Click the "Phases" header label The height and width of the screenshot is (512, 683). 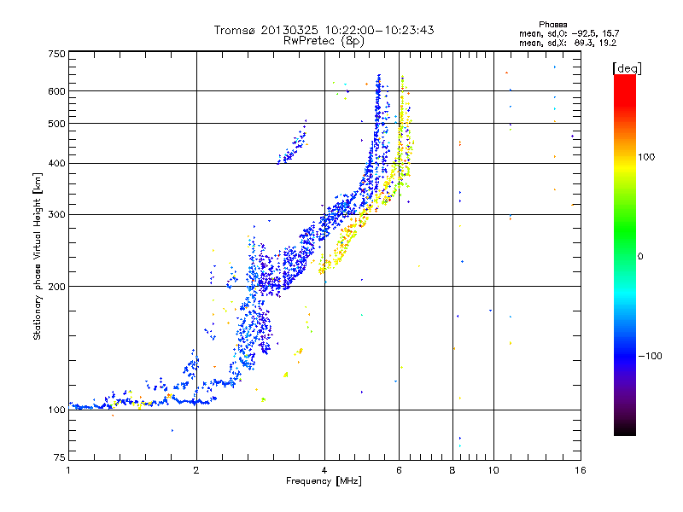[552, 25]
